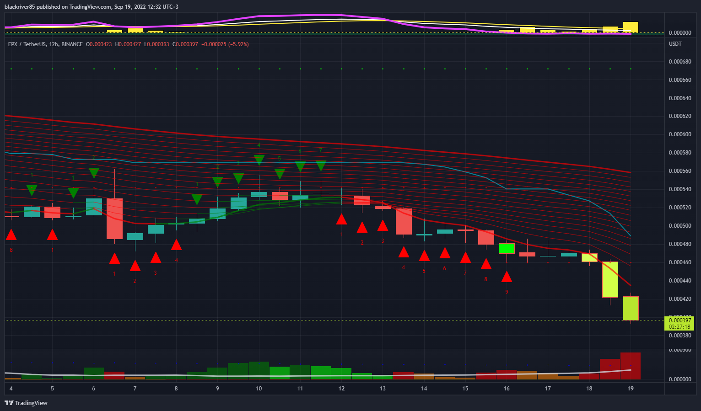The image size is (701, 411).
Task: Click the TradingView logo at the bottom
Action: coord(26,403)
